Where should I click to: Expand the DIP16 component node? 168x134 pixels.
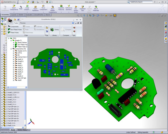click(14, 53)
